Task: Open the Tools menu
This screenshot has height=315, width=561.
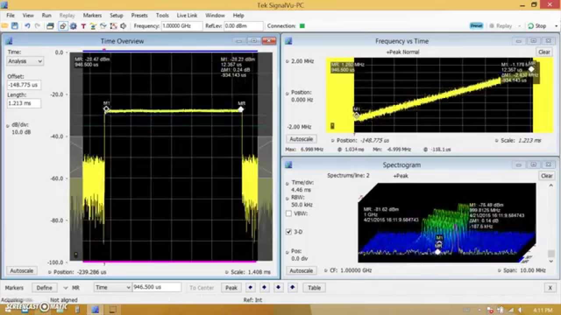Action: coord(162,15)
